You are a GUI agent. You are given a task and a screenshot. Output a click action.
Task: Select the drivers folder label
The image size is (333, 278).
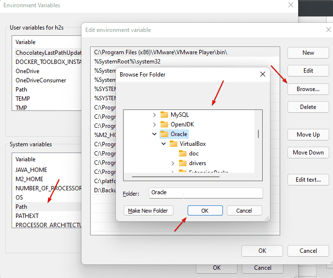pyautogui.click(x=197, y=163)
